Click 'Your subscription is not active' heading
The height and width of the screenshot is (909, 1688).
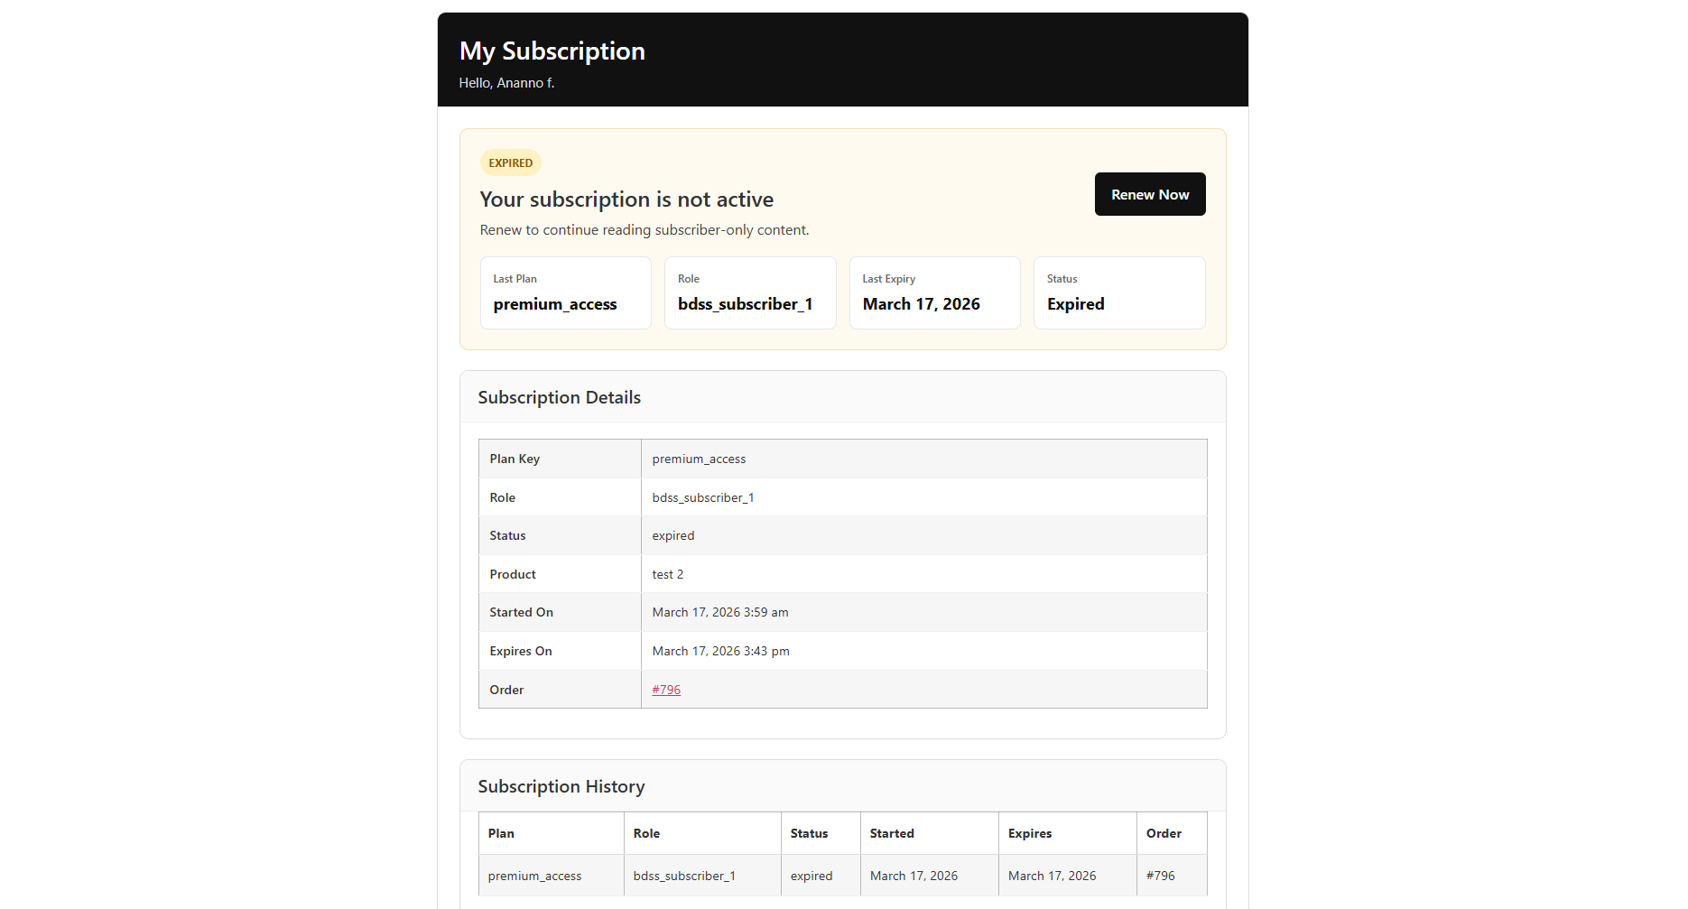626,199
